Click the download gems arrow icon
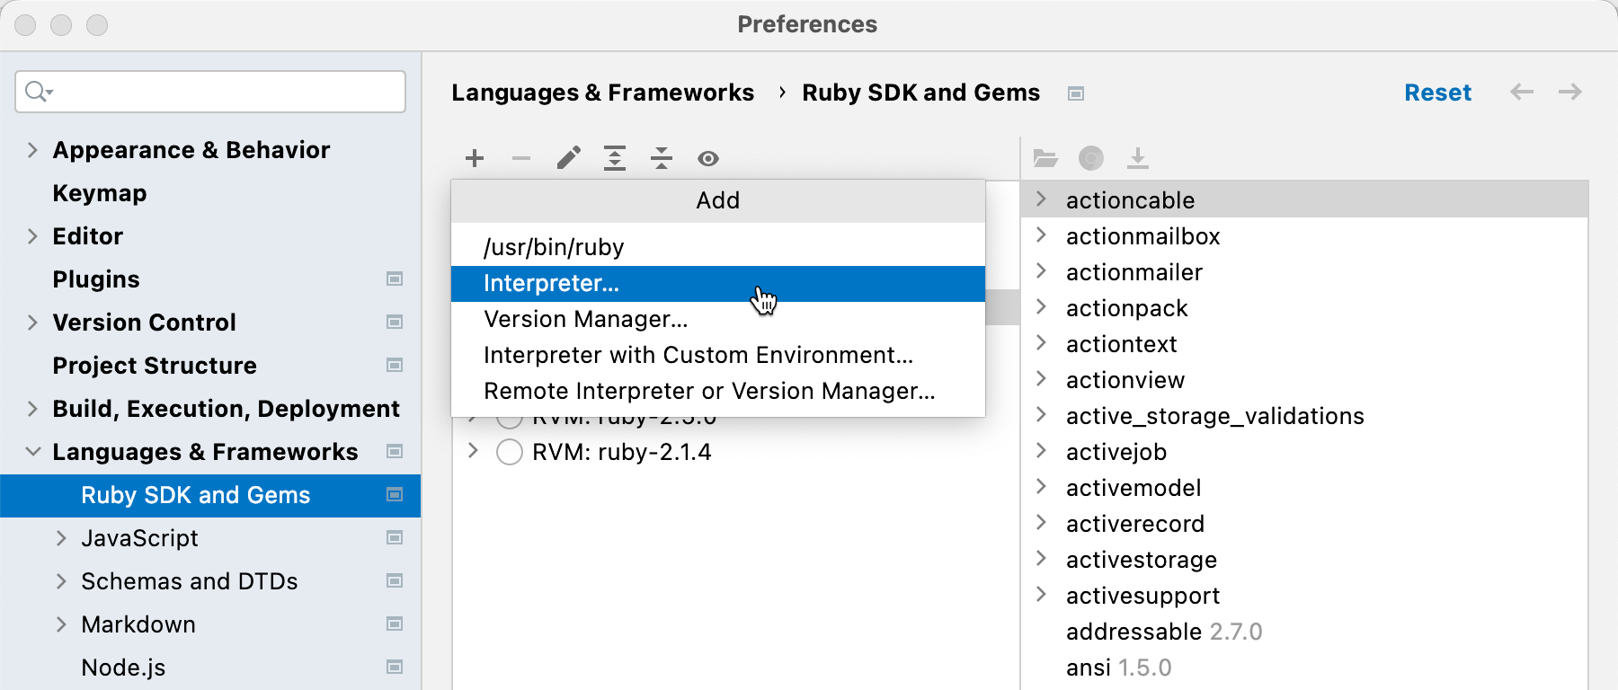The width and height of the screenshot is (1618, 690). (x=1137, y=159)
